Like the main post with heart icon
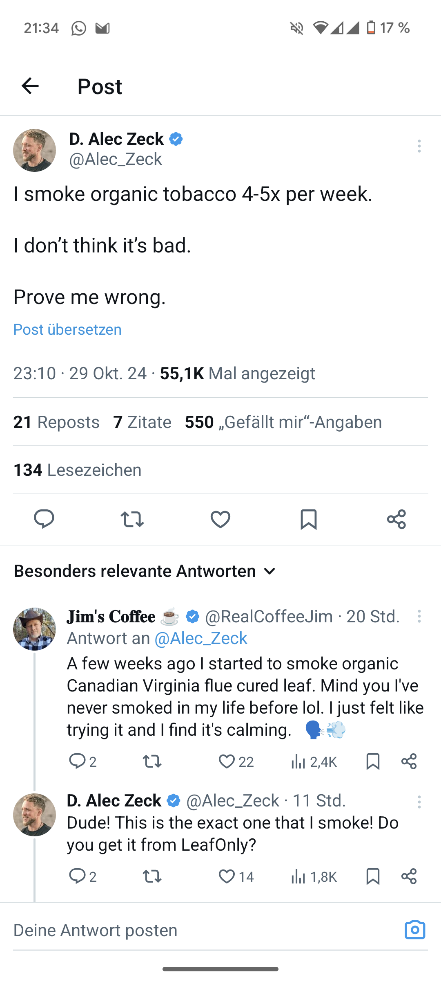This screenshot has width=441, height=982. 220,519
